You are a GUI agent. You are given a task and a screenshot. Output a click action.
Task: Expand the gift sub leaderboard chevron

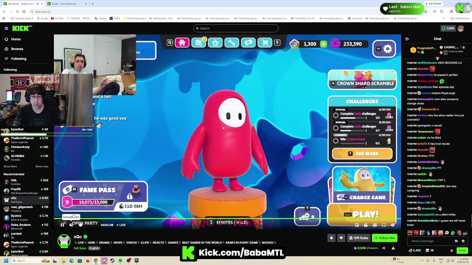pos(438,59)
